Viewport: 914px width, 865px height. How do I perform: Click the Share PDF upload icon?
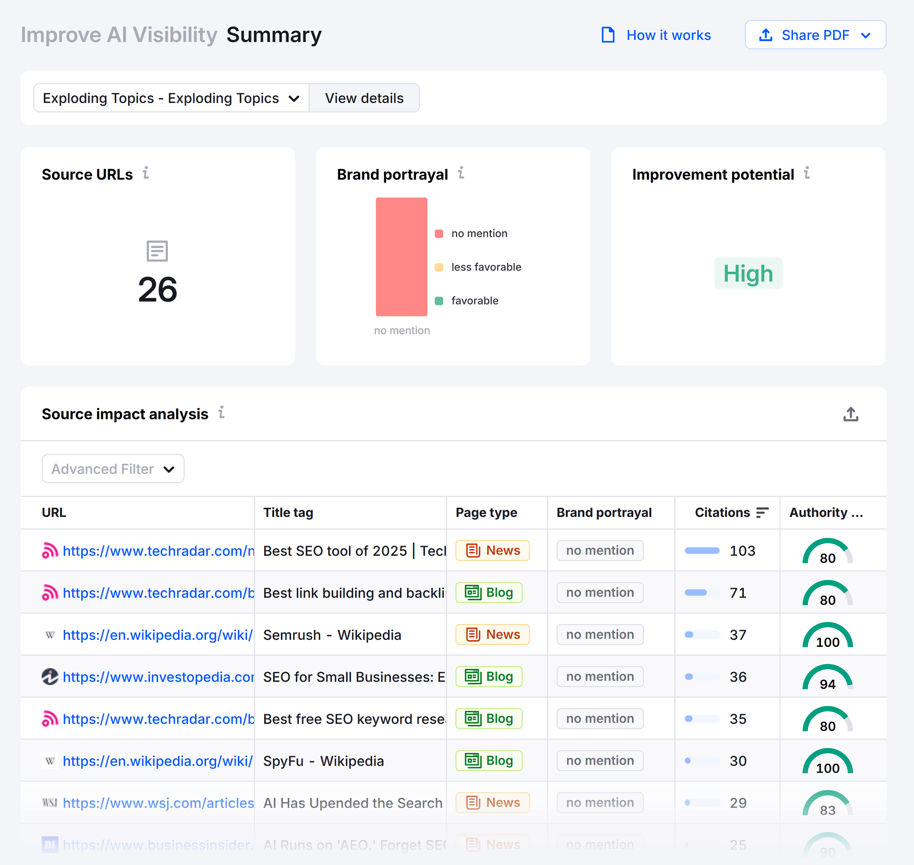coord(766,35)
